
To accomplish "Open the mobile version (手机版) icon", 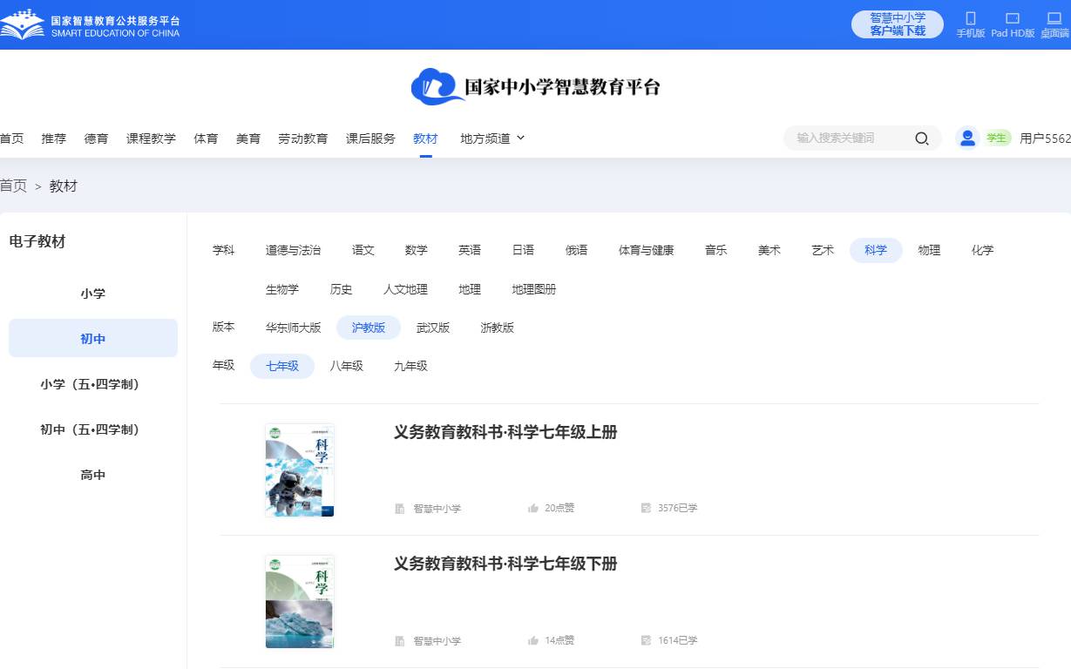I will [x=971, y=17].
